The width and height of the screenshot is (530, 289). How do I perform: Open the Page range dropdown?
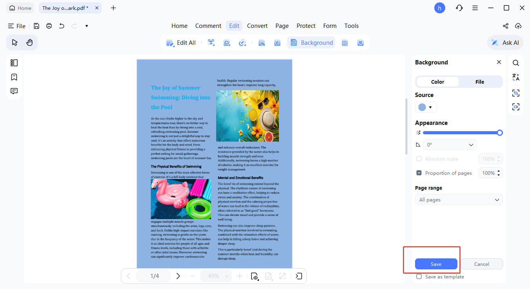click(459, 199)
